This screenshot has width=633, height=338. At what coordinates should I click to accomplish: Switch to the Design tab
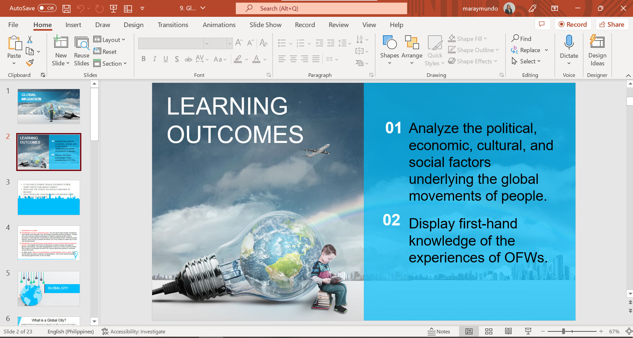point(133,25)
